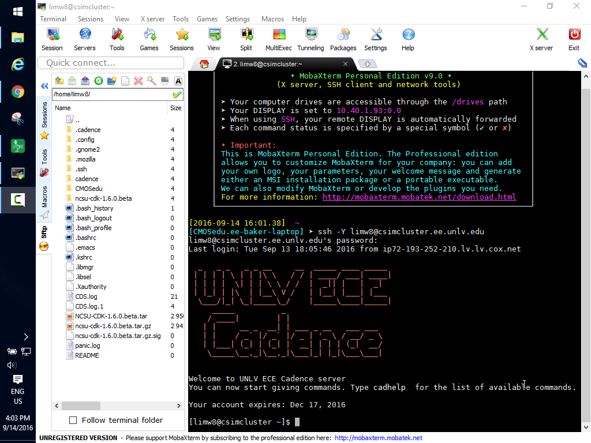591x443 pixels.
Task: Click the green refresh icon in SFTP toolbar
Action: (99, 81)
